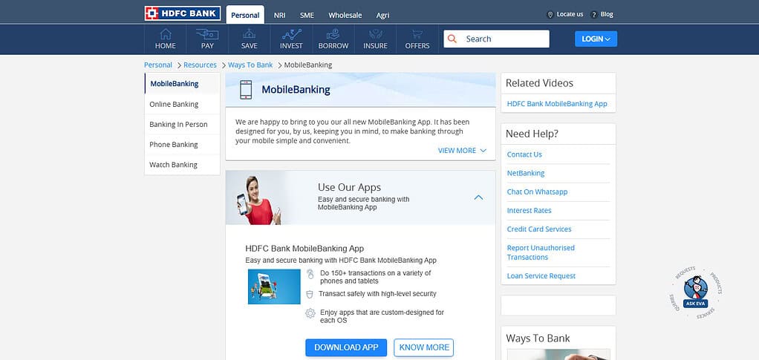
Task: Click the Need Help? heading
Action: click(532, 134)
